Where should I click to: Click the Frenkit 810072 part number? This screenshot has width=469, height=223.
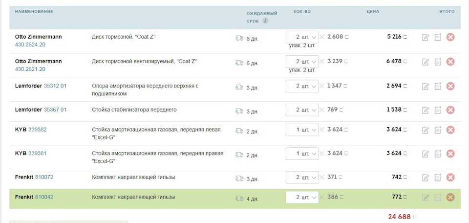44,177
